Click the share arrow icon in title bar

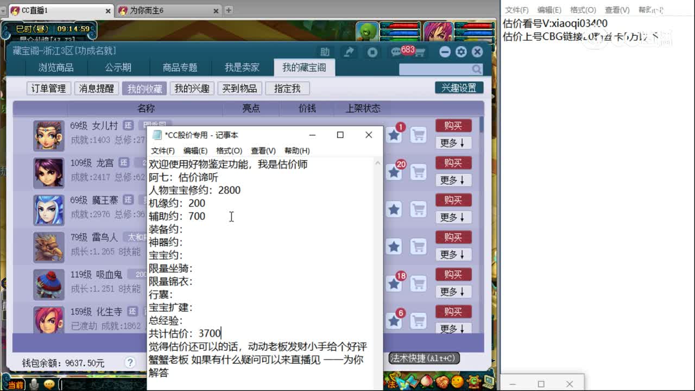point(349,51)
